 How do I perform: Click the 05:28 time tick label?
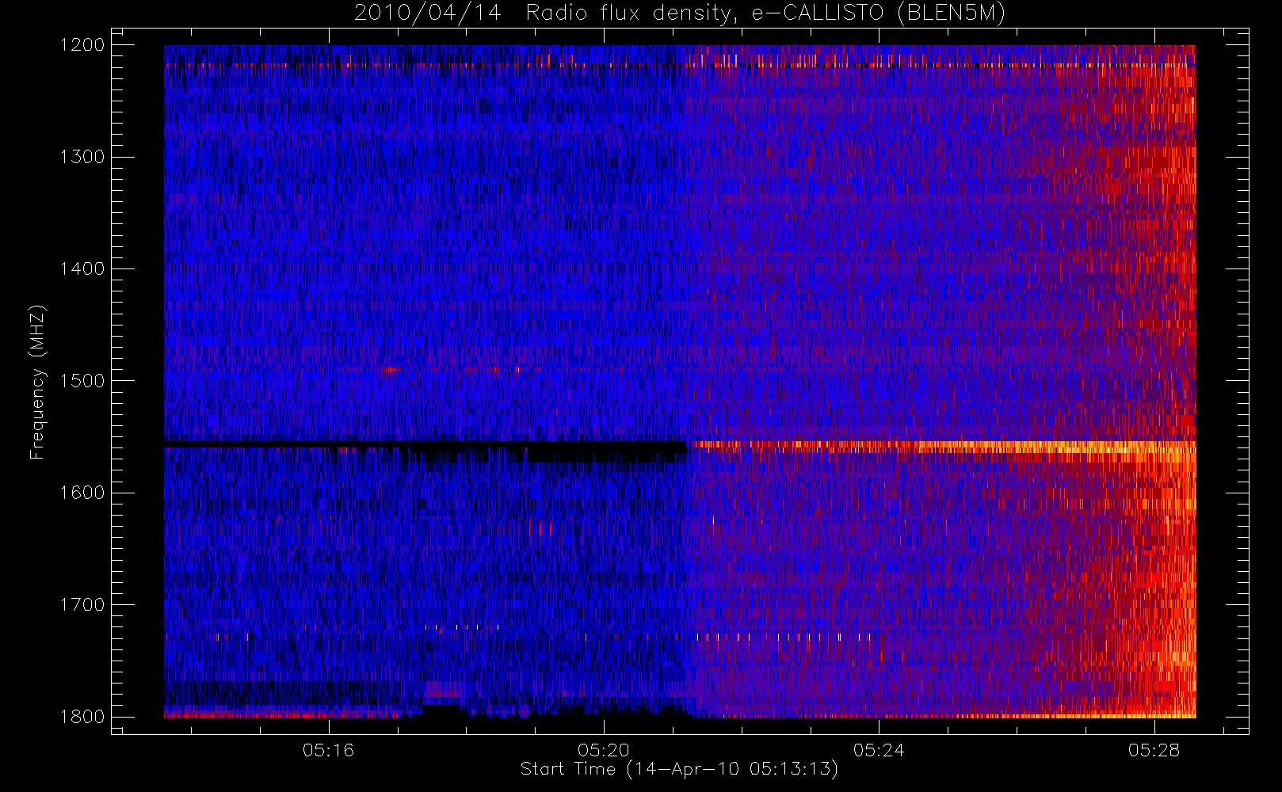1154,750
